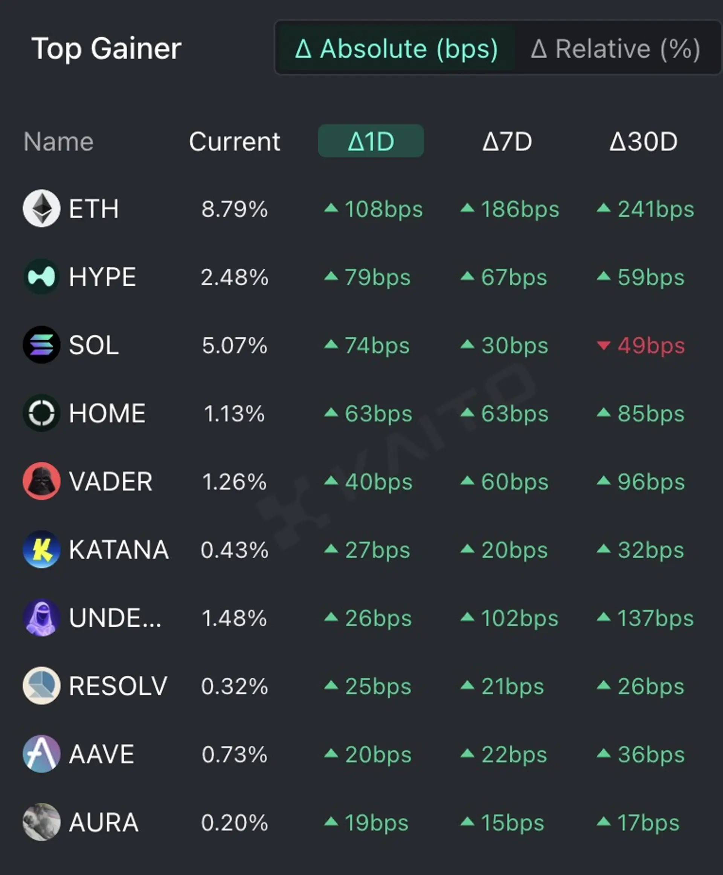This screenshot has width=723, height=875.
Task: Click the AAVE token logo icon
Action: (x=41, y=754)
